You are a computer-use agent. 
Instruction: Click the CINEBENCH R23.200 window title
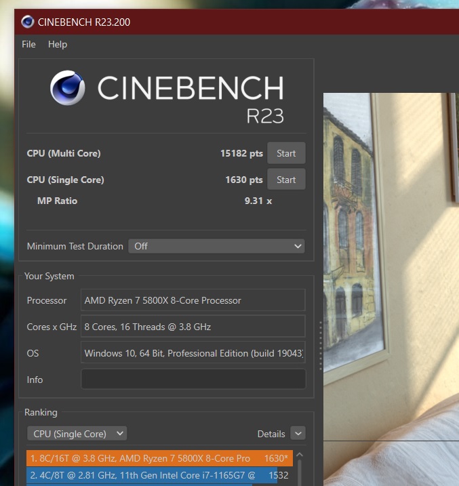[83, 22]
